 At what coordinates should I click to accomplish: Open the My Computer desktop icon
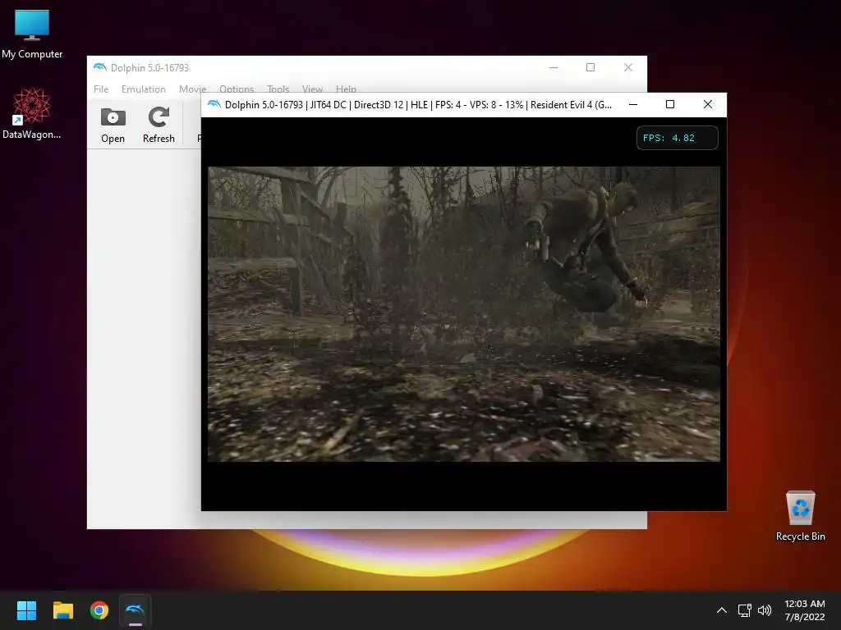coord(32,33)
